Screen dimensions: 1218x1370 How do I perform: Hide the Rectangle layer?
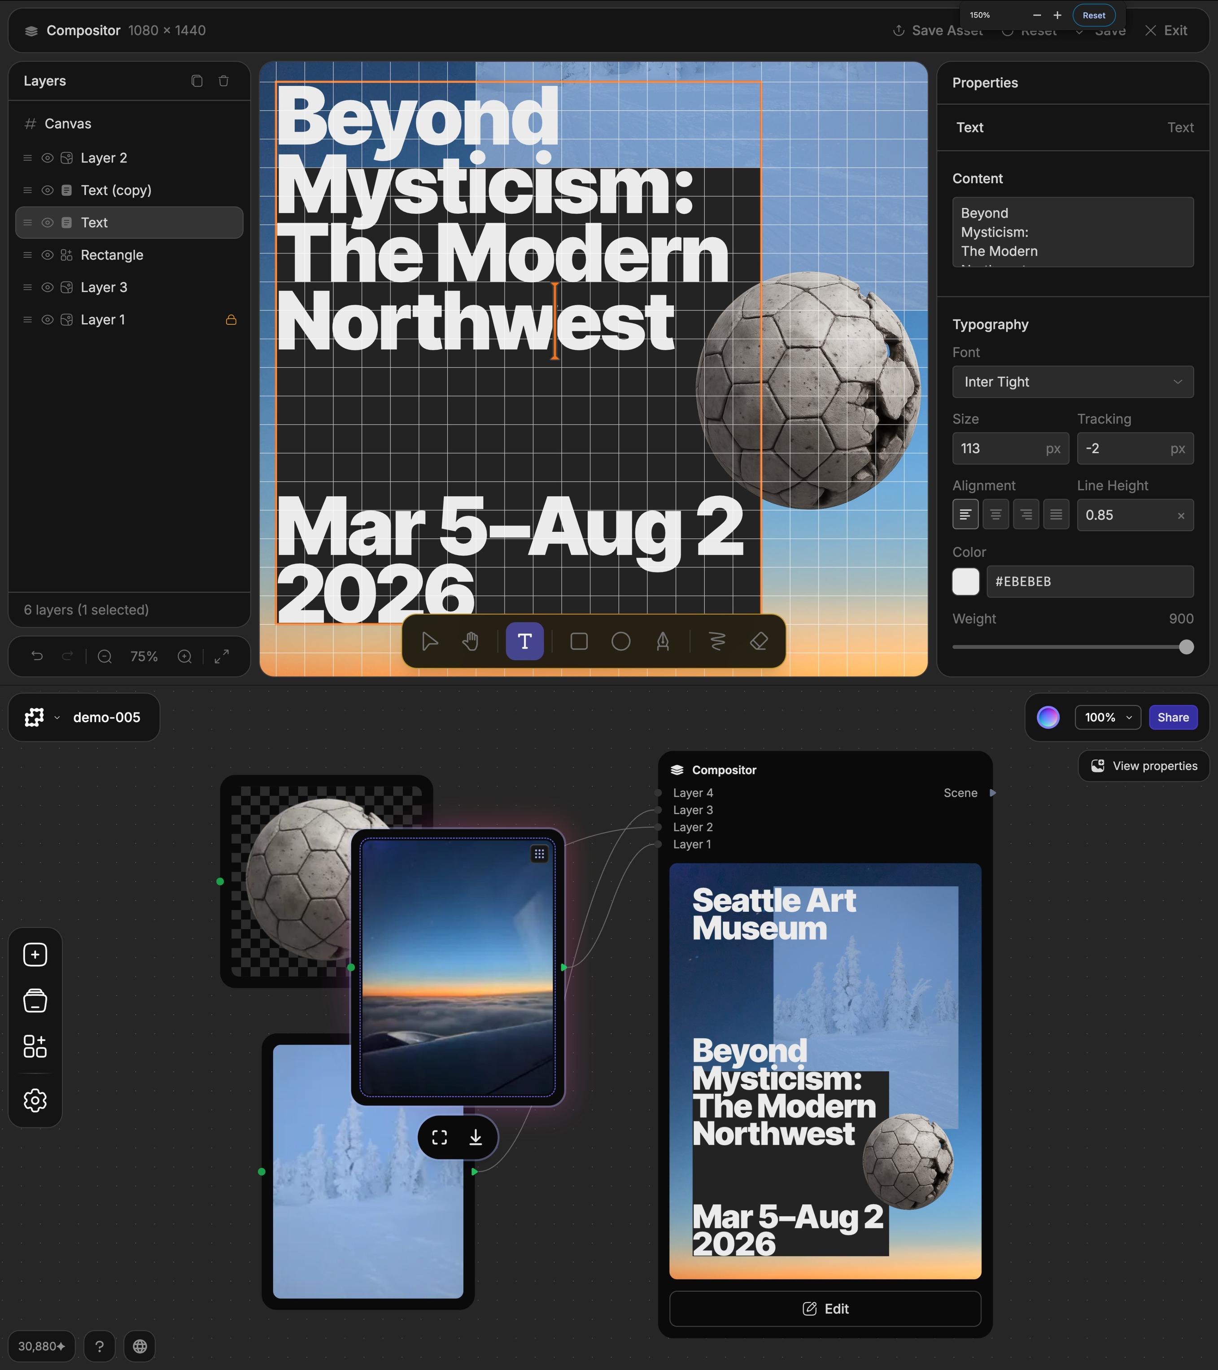click(48, 255)
